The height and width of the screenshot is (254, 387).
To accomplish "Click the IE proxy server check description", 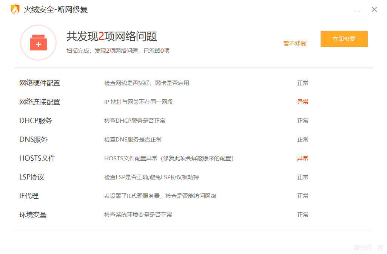I will (160, 196).
